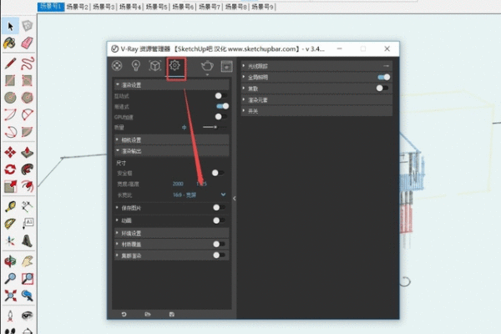Click the save settings disk icon
The height and width of the screenshot is (334, 501).
click(x=171, y=314)
